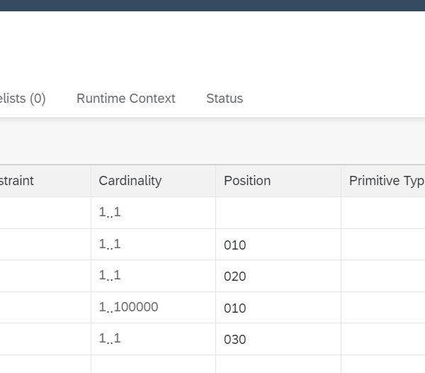Click the Primitive Type cell in the 030 row
This screenshot has width=425, height=373.
click(382, 339)
